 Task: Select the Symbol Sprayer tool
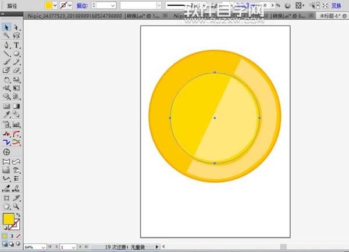point(6,124)
